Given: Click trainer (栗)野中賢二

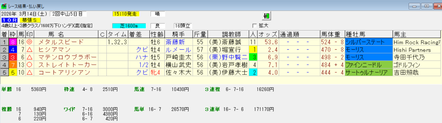Looking at the screenshot, I should coord(228,57).
